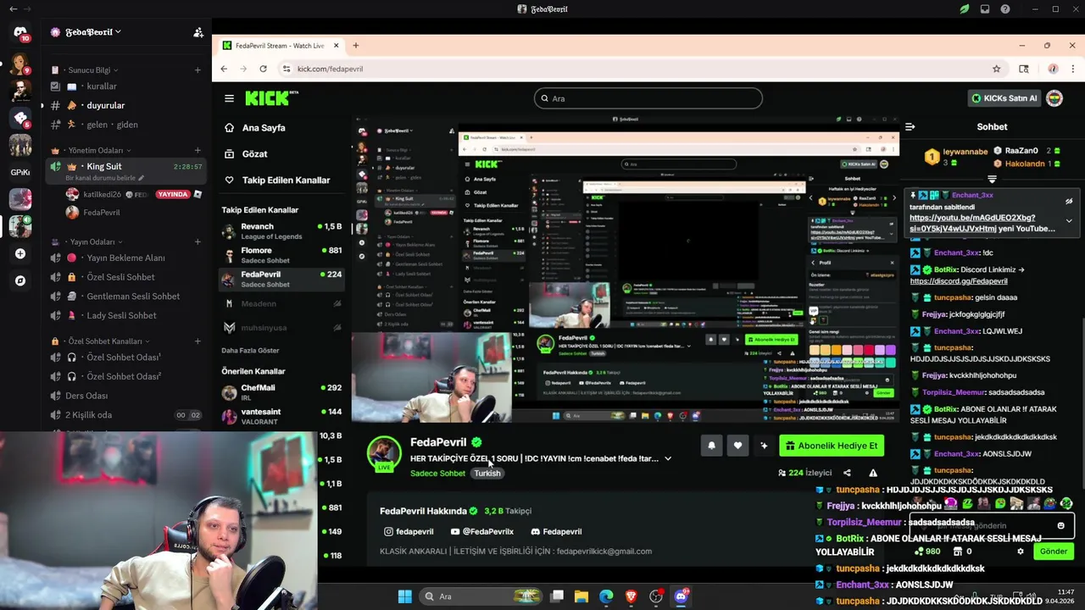Expand the top gifters leaderboard

tap(992, 180)
